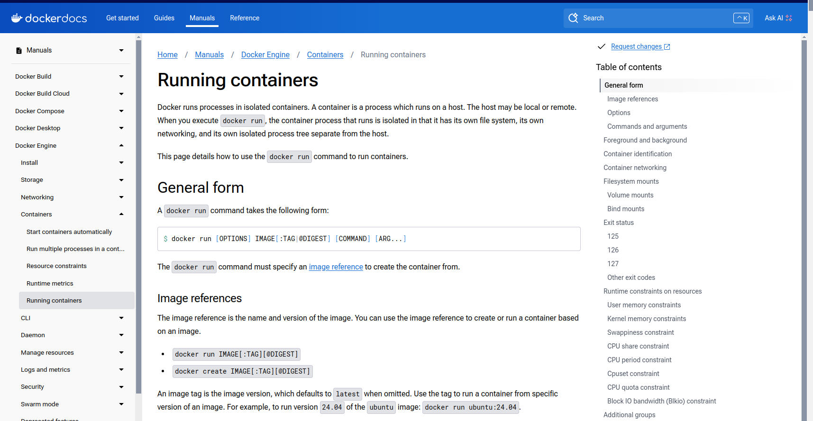Click the Manuals document icon in sidebar
Image resolution: width=813 pixels, height=421 pixels.
[x=19, y=51]
